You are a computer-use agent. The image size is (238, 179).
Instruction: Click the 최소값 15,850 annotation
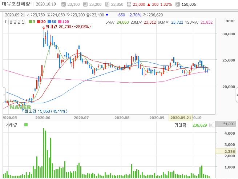click(46, 111)
